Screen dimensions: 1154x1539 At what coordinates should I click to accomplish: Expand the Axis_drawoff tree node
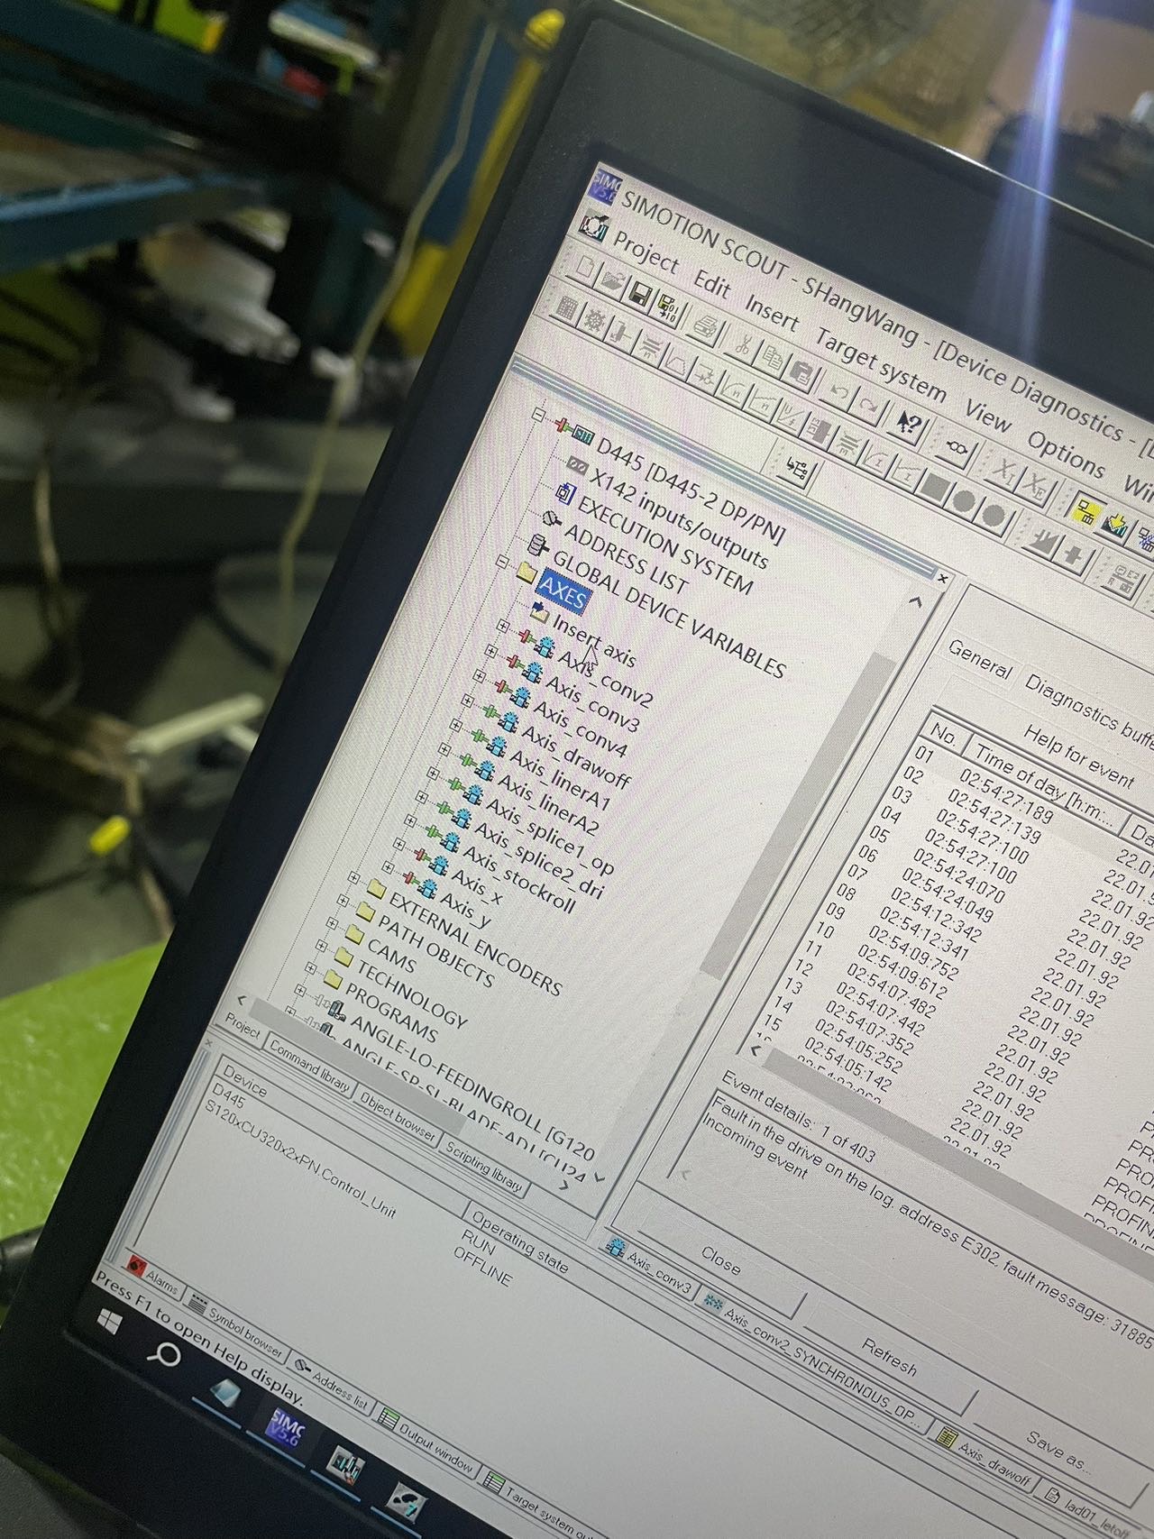[467, 699]
